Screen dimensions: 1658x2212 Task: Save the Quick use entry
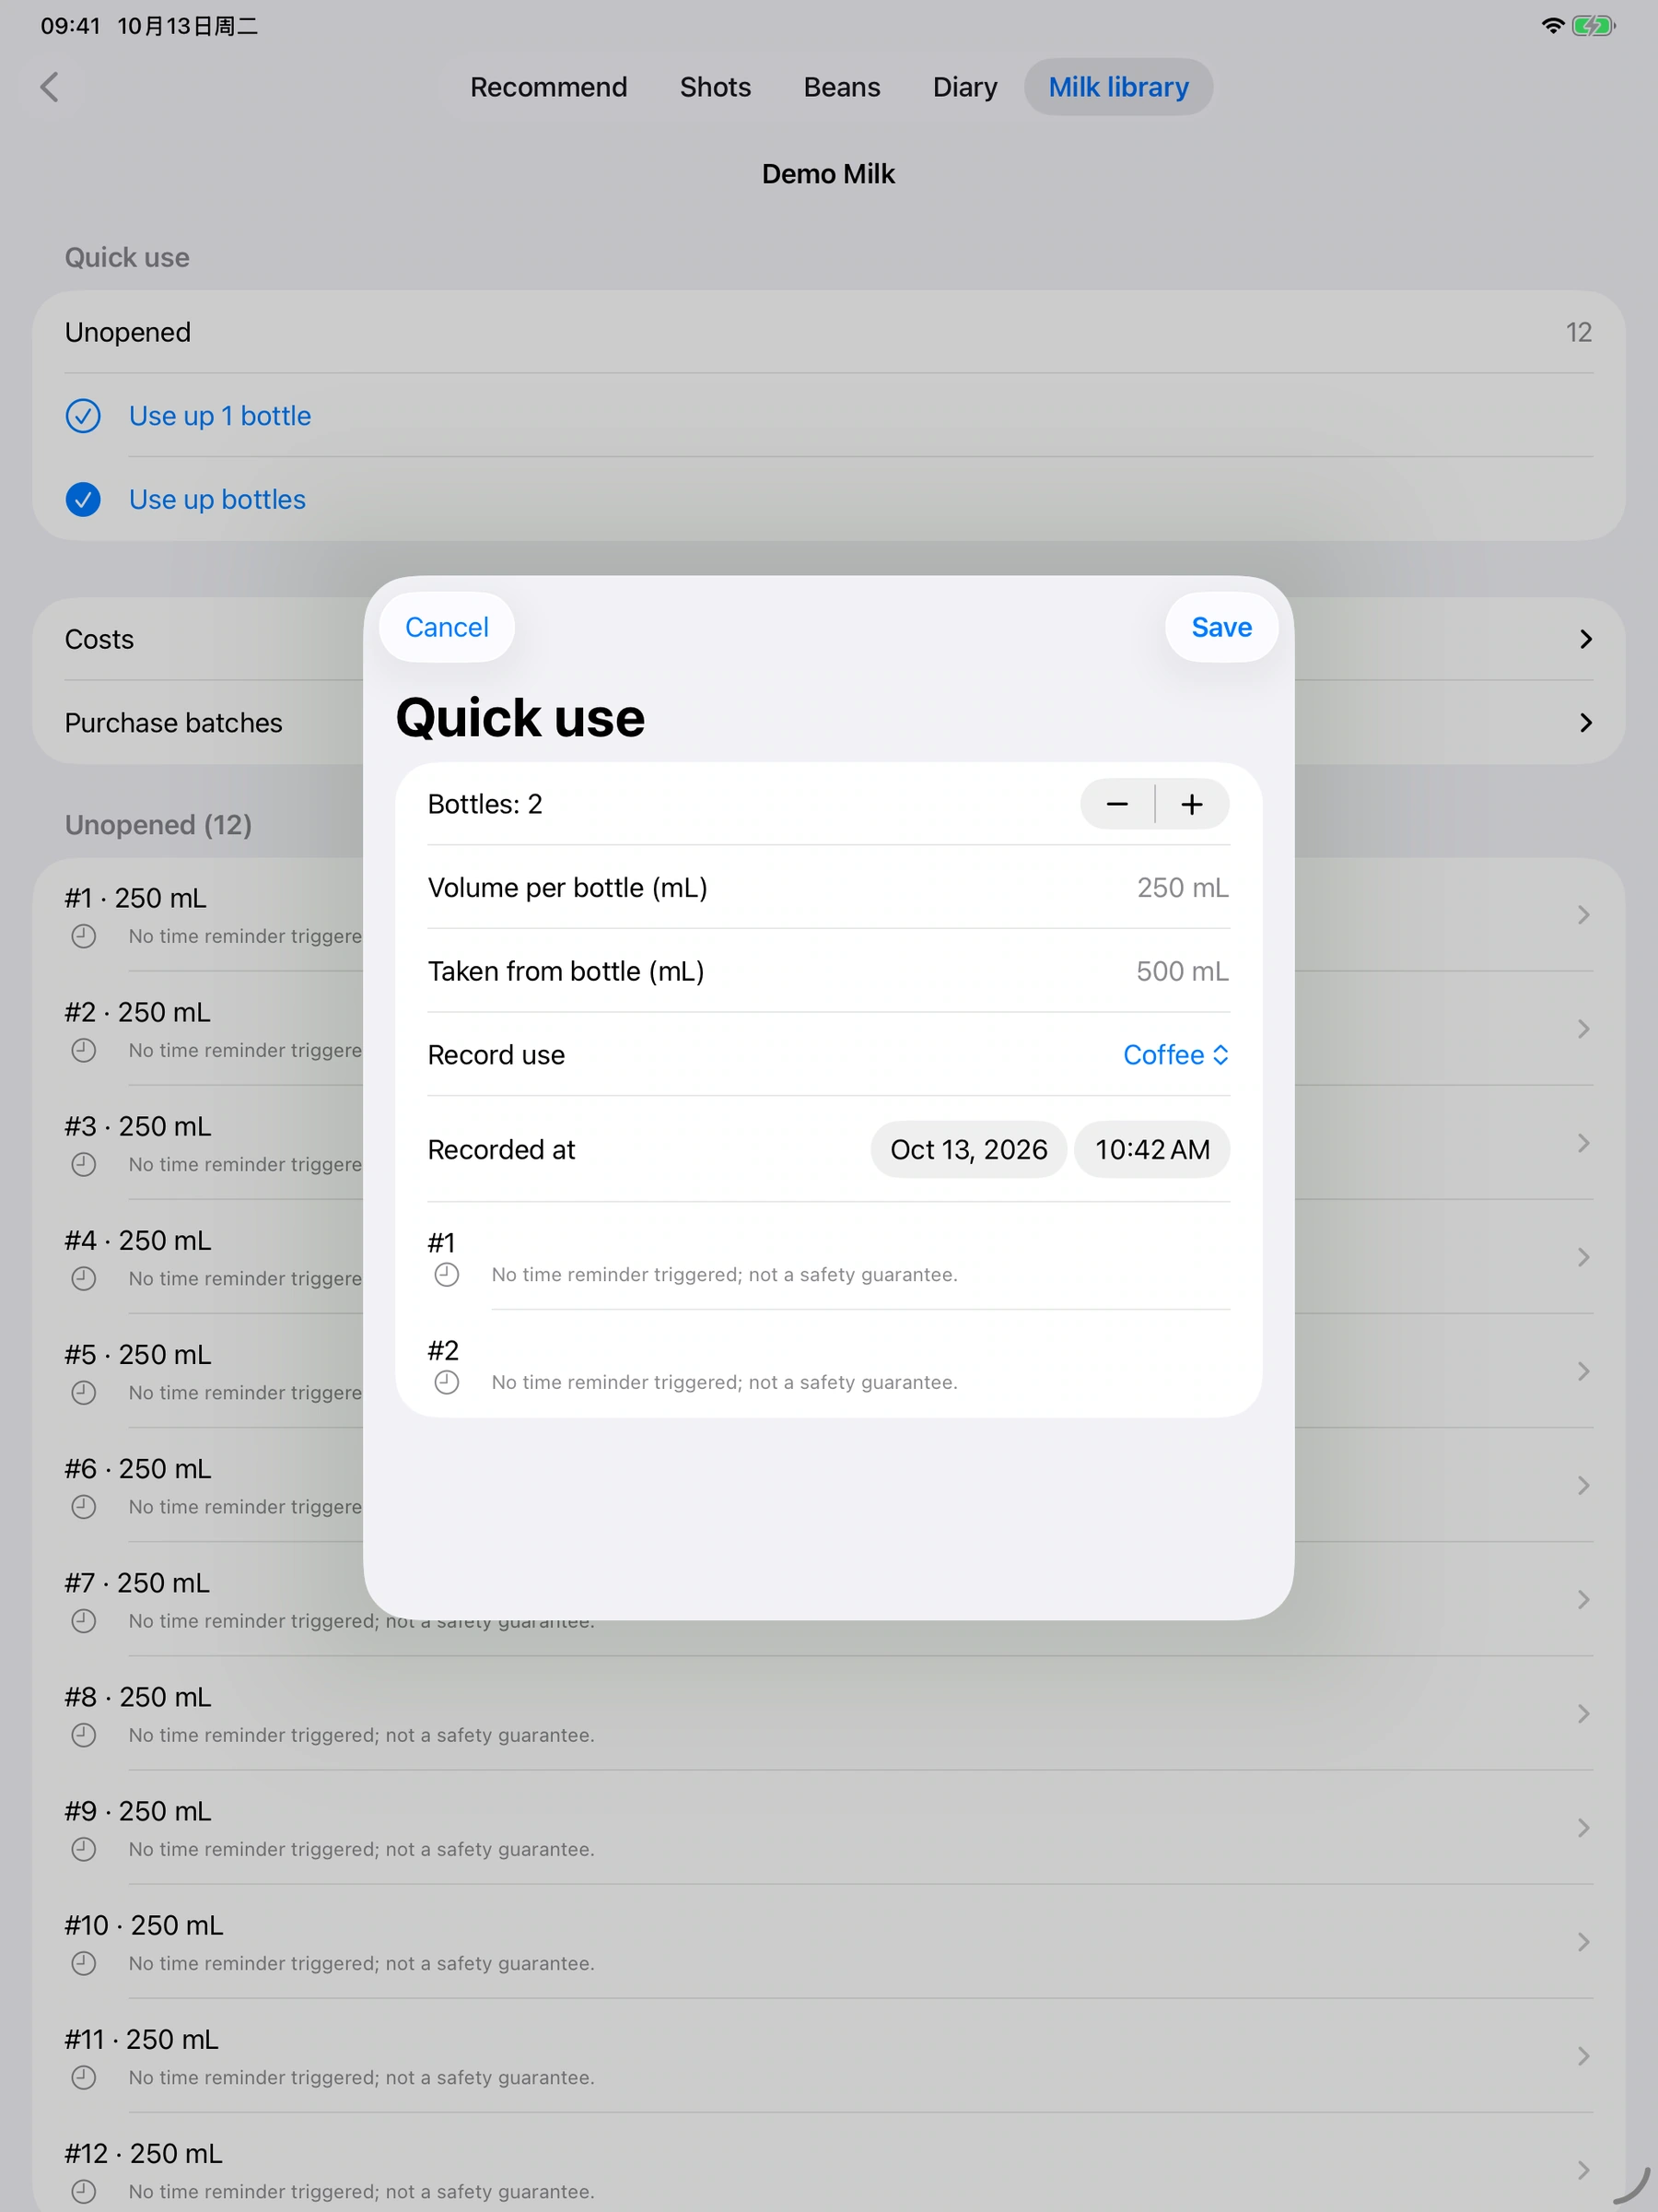click(x=1221, y=627)
